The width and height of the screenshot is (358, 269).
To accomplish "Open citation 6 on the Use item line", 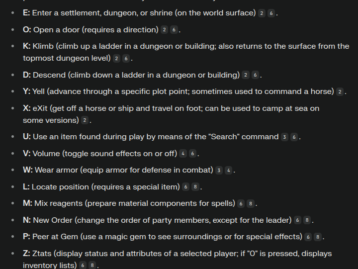I will (294, 137).
